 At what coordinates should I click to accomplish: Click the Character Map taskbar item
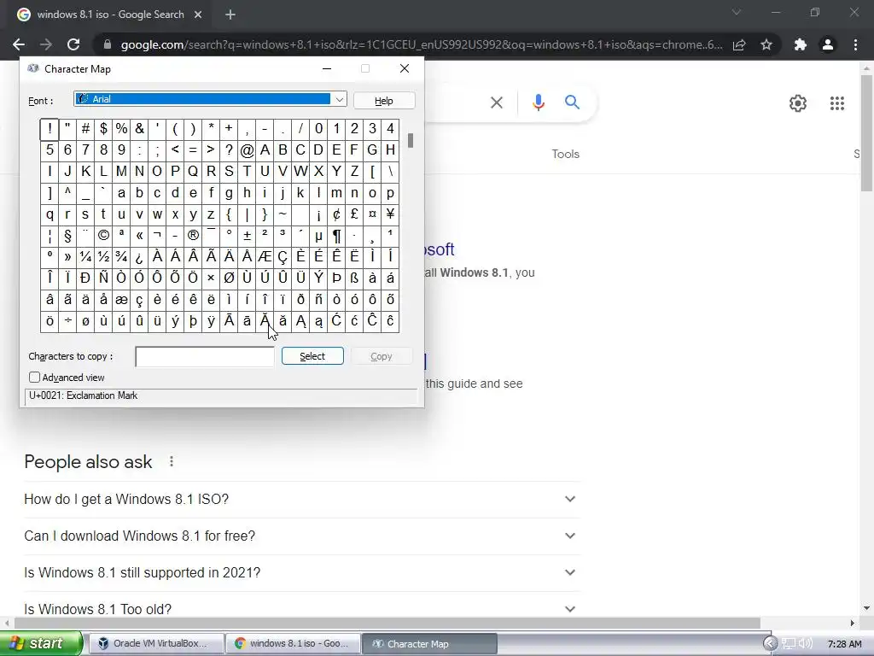pyautogui.click(x=428, y=644)
